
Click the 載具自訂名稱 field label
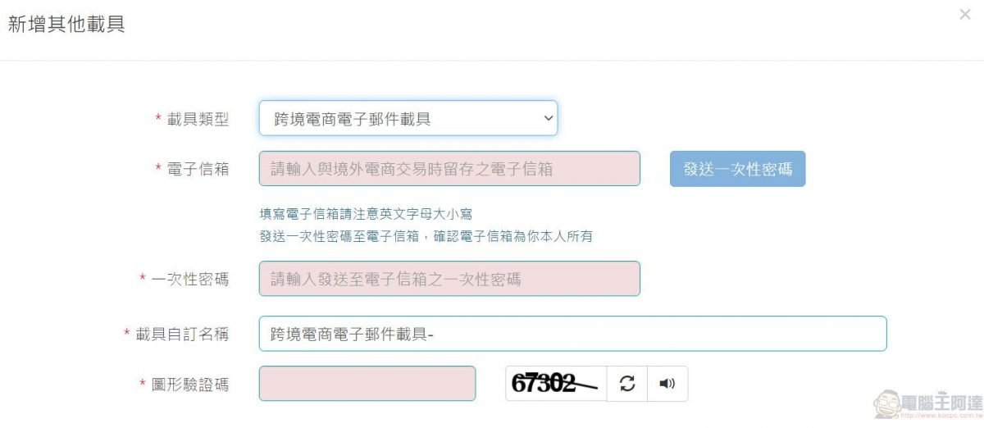[182, 334]
